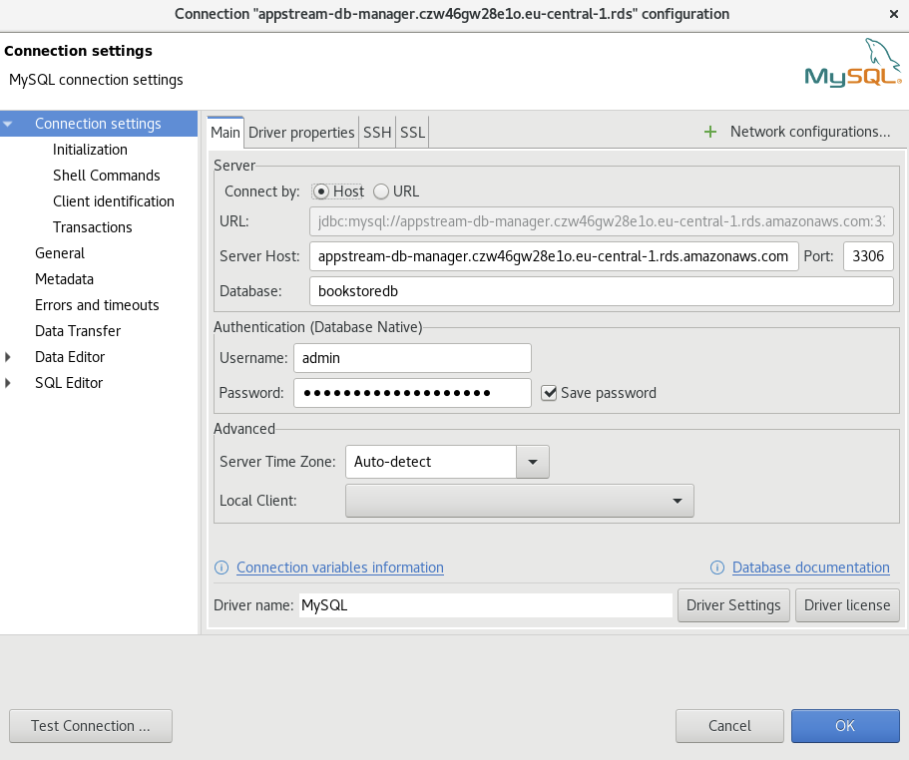
Task: Open the Local Client dropdown
Action: [x=680, y=500]
